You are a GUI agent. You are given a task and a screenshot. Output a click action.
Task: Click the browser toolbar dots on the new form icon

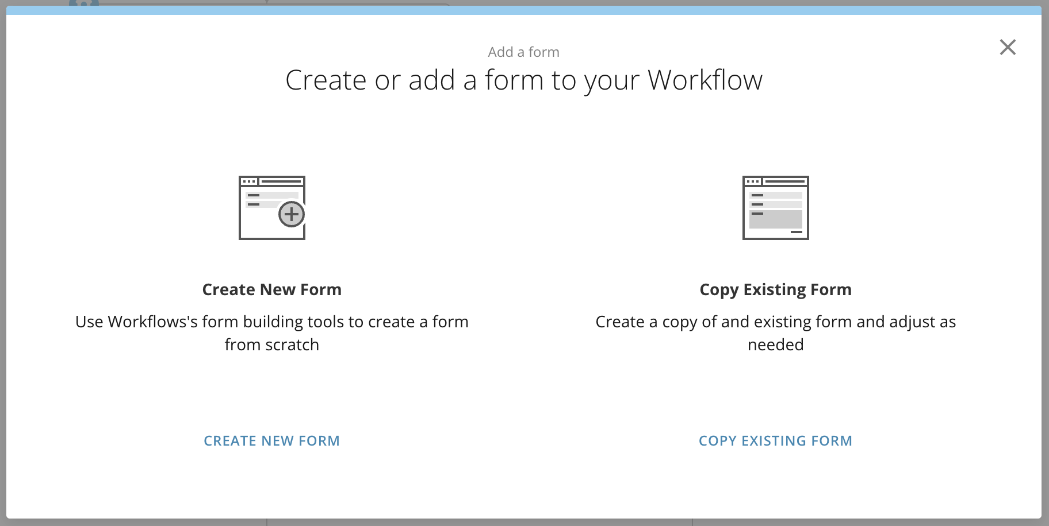coord(250,180)
